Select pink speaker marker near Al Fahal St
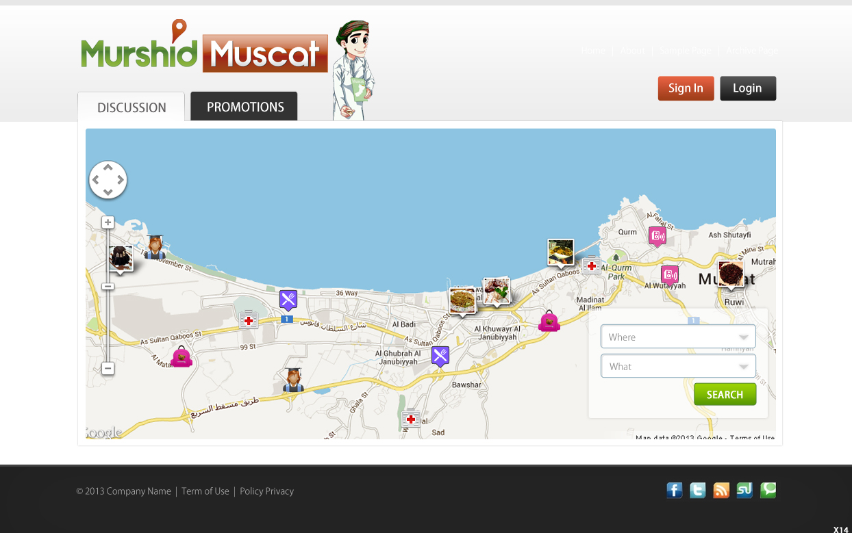 click(x=657, y=237)
